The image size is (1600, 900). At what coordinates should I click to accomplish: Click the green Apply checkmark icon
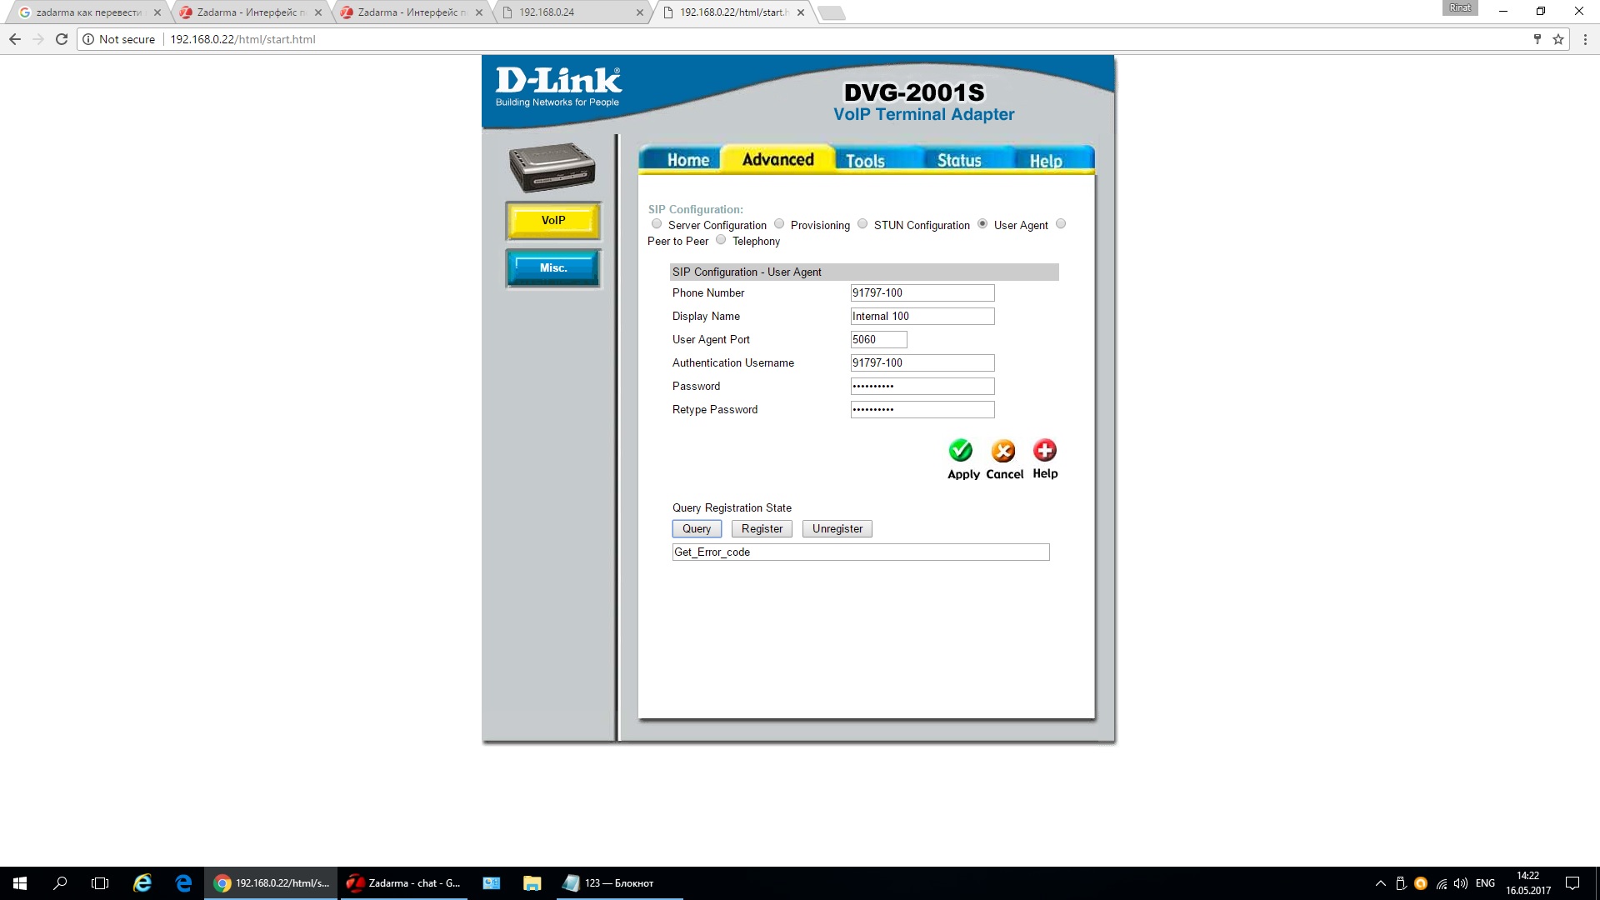click(x=960, y=451)
